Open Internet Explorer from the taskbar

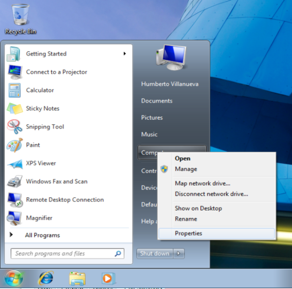[x=46, y=278]
